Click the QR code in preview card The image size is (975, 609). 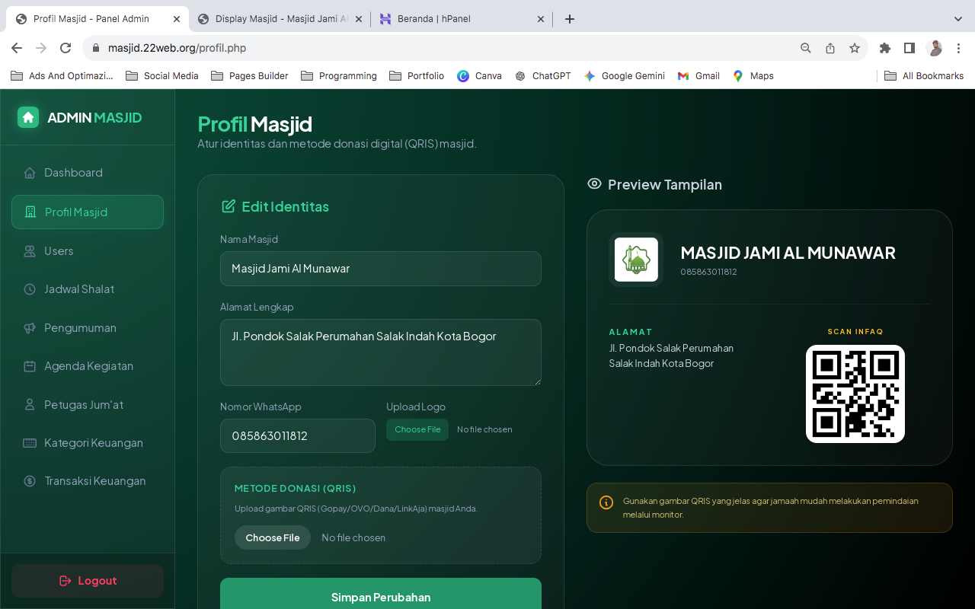(855, 394)
